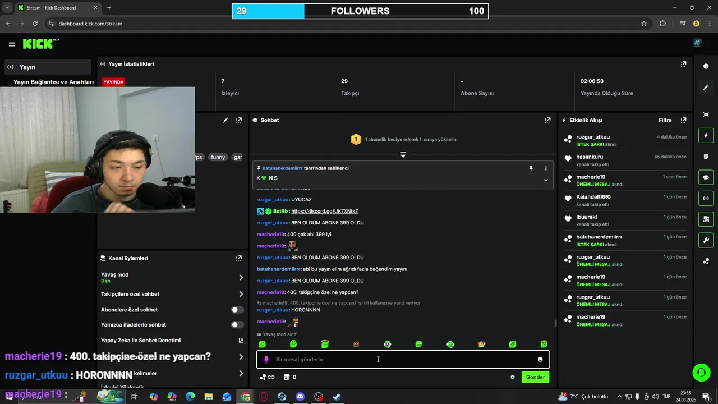Click the Kick logo
Image resolution: width=718 pixels, height=404 pixels.
coord(40,44)
